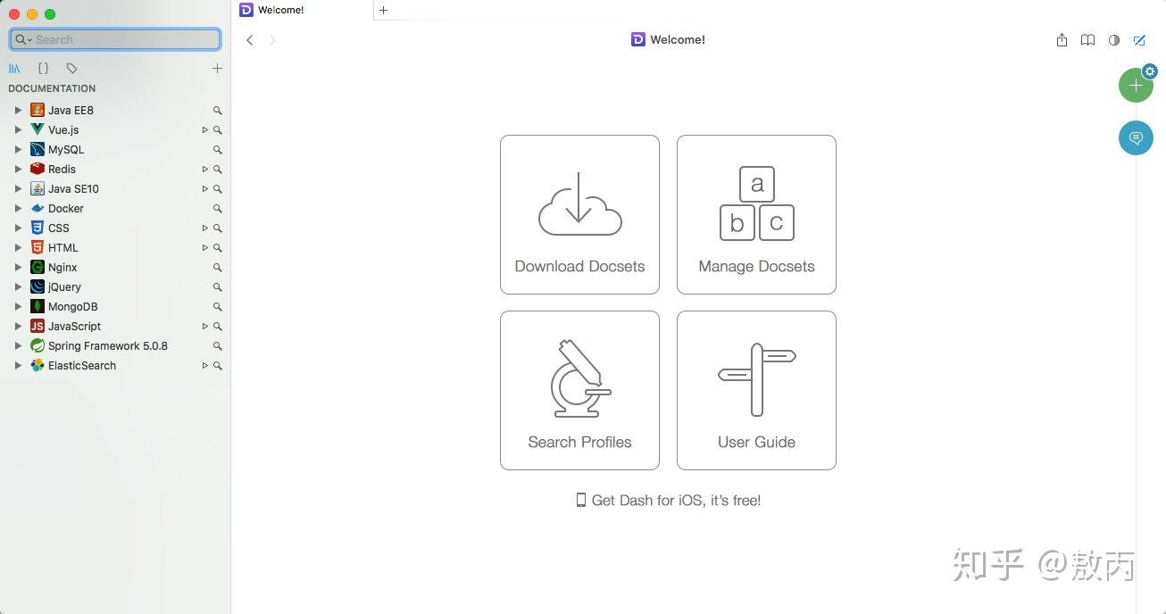The height and width of the screenshot is (614, 1166).
Task: Click the blue edit note icon
Action: (x=1139, y=40)
